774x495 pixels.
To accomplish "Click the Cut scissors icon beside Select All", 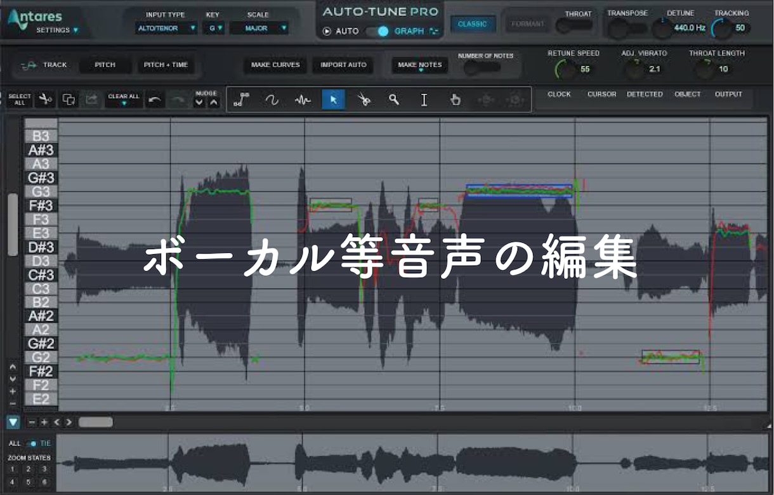I will (45, 99).
